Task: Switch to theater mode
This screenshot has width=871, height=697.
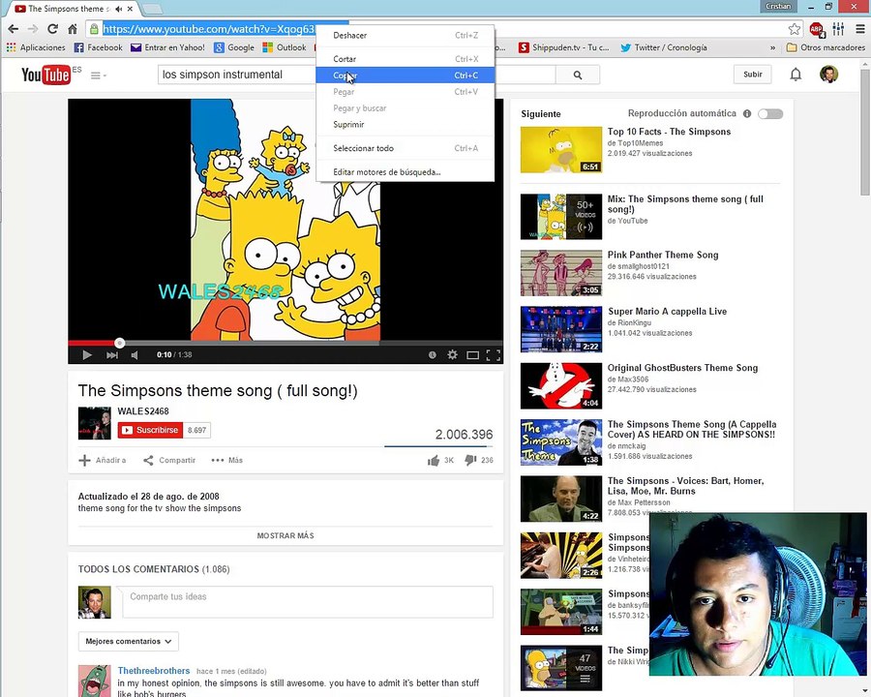Action: pyautogui.click(x=472, y=354)
